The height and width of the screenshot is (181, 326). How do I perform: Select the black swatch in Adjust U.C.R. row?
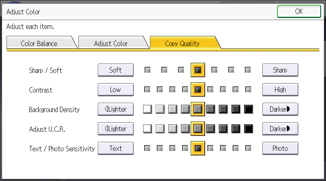pyautogui.click(x=248, y=129)
